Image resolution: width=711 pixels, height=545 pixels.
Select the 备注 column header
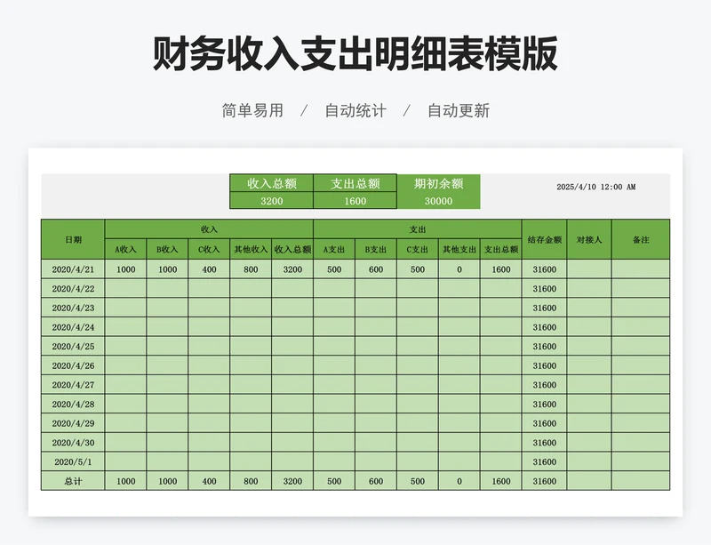pos(641,239)
